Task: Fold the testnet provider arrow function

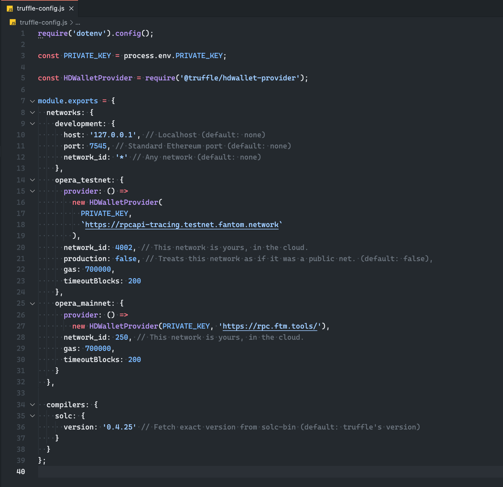Action: pyautogui.click(x=32, y=191)
